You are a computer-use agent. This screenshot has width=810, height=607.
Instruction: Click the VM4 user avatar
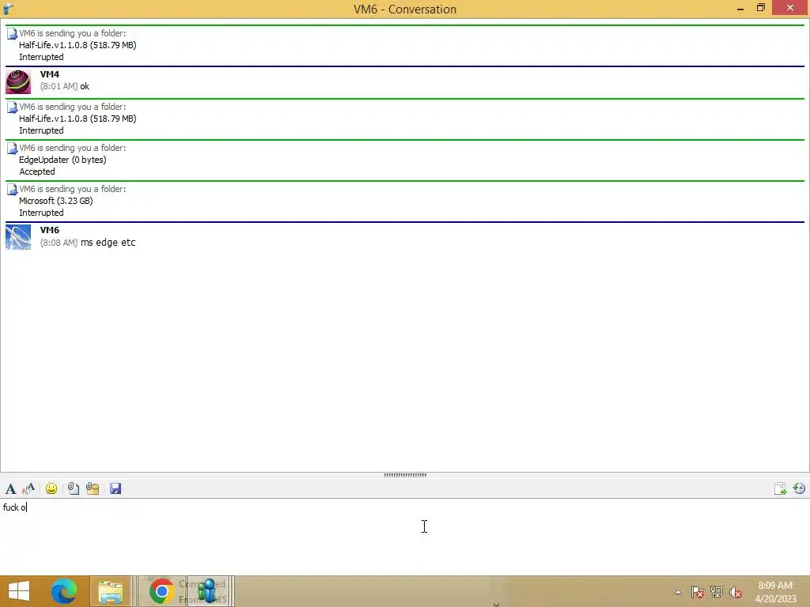18,81
